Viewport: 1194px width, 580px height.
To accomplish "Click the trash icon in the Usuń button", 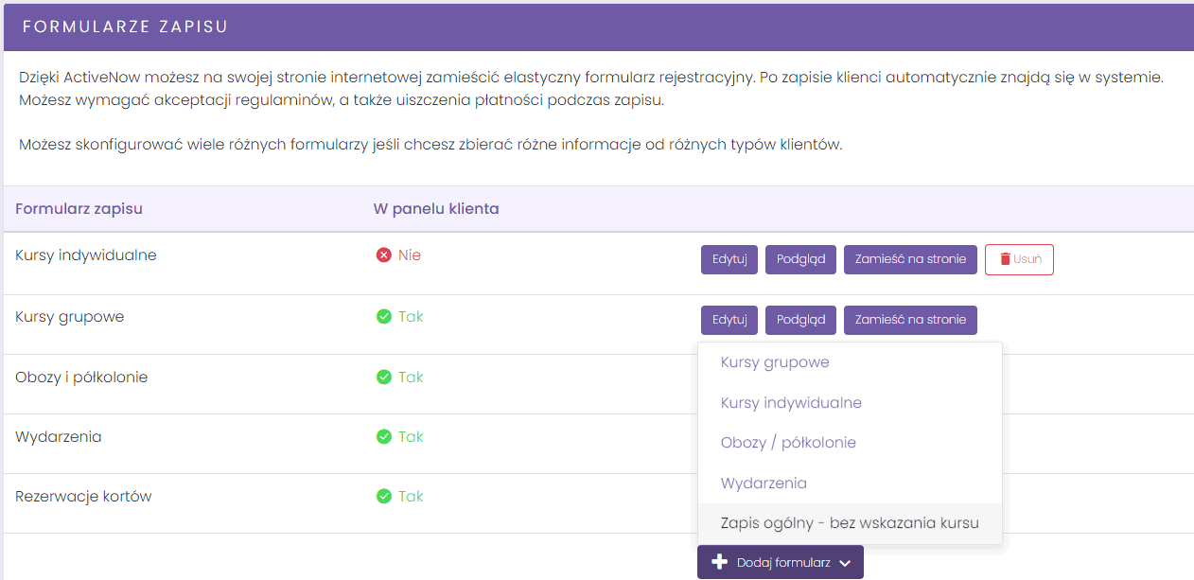I will 1005,259.
